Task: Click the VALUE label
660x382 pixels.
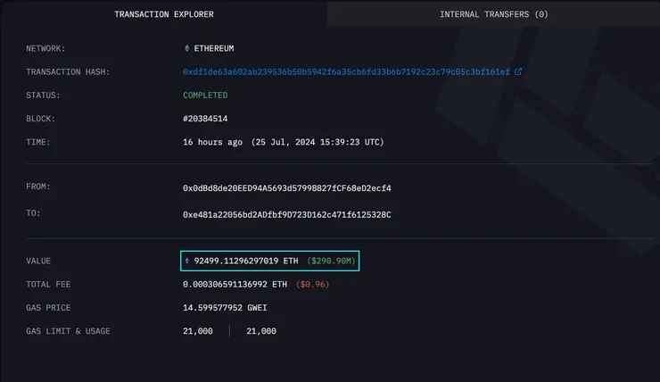Action: point(38,262)
